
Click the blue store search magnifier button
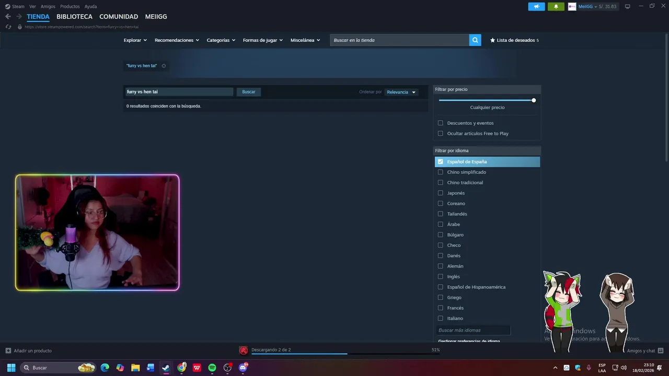coord(475,40)
